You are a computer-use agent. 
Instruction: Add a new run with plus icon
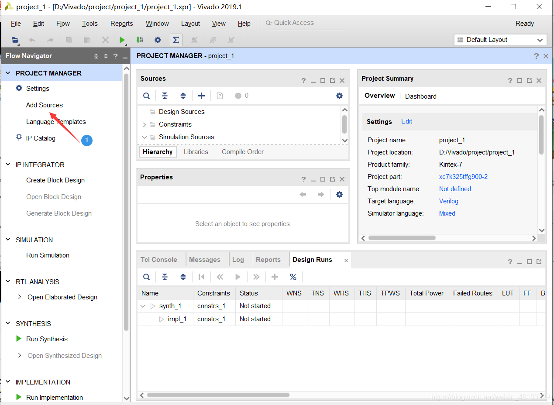pos(275,277)
